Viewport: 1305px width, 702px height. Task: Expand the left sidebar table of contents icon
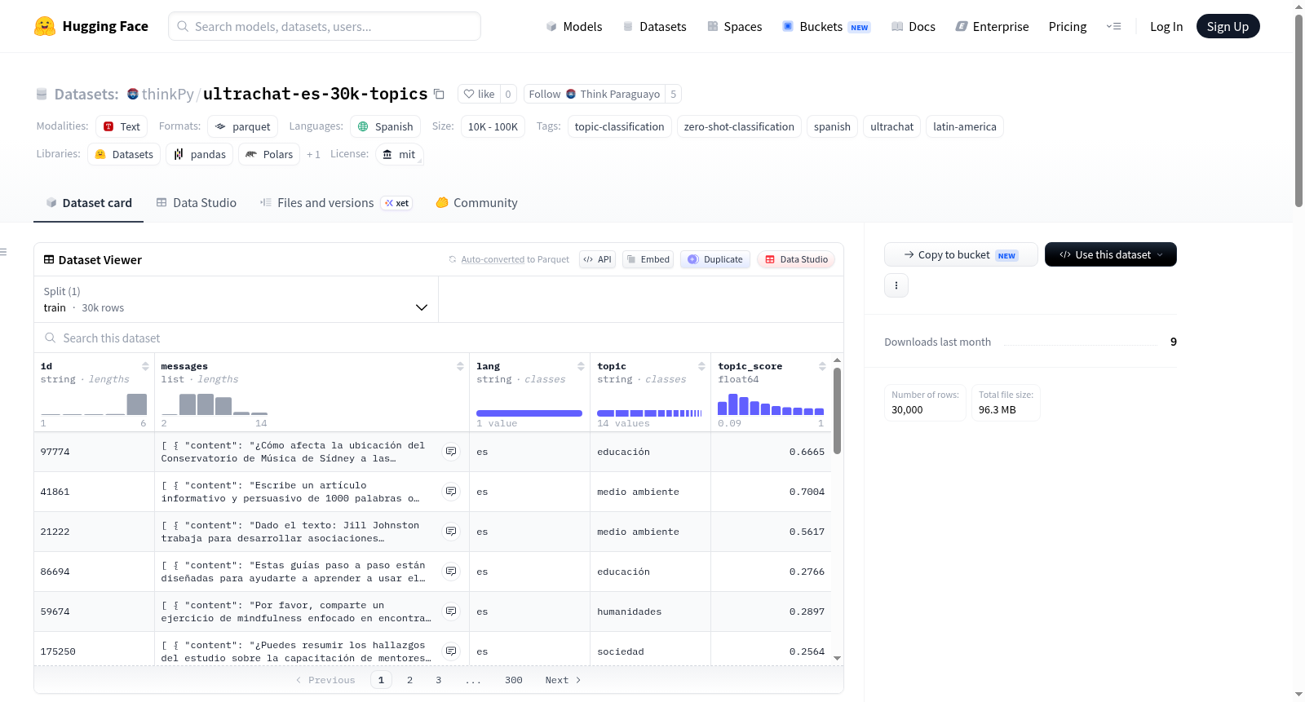(4, 252)
